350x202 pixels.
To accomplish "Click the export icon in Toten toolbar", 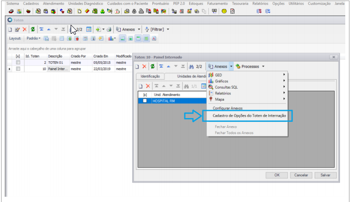I will (x=98, y=30).
